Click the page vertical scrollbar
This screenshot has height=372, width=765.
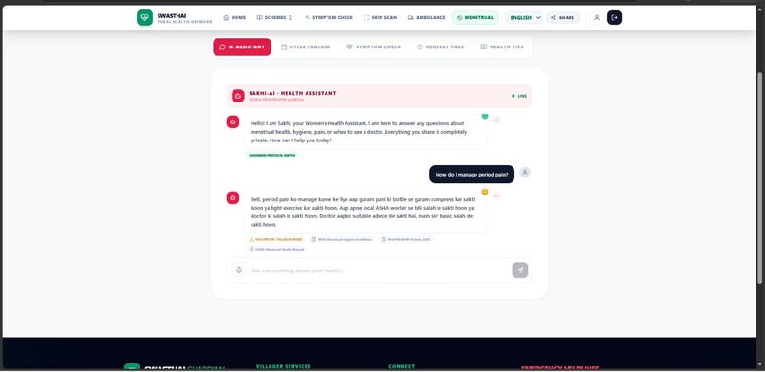tap(759, 177)
